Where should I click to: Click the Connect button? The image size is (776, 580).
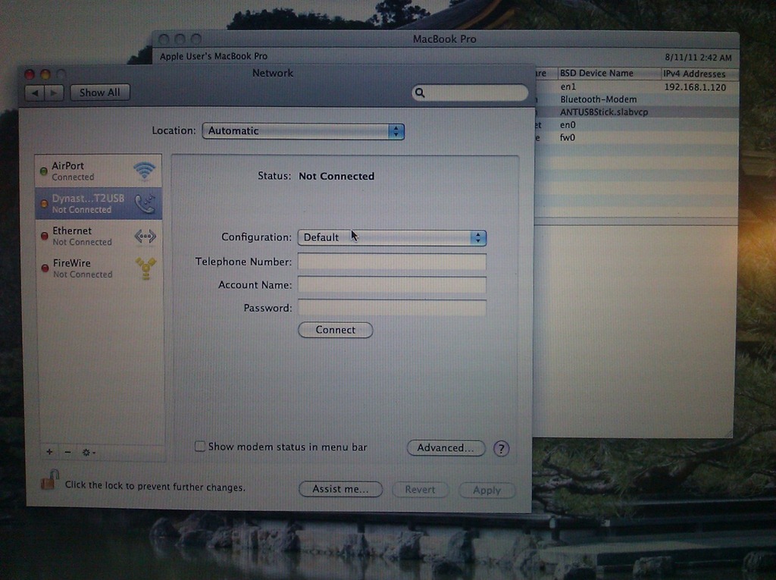coord(335,330)
